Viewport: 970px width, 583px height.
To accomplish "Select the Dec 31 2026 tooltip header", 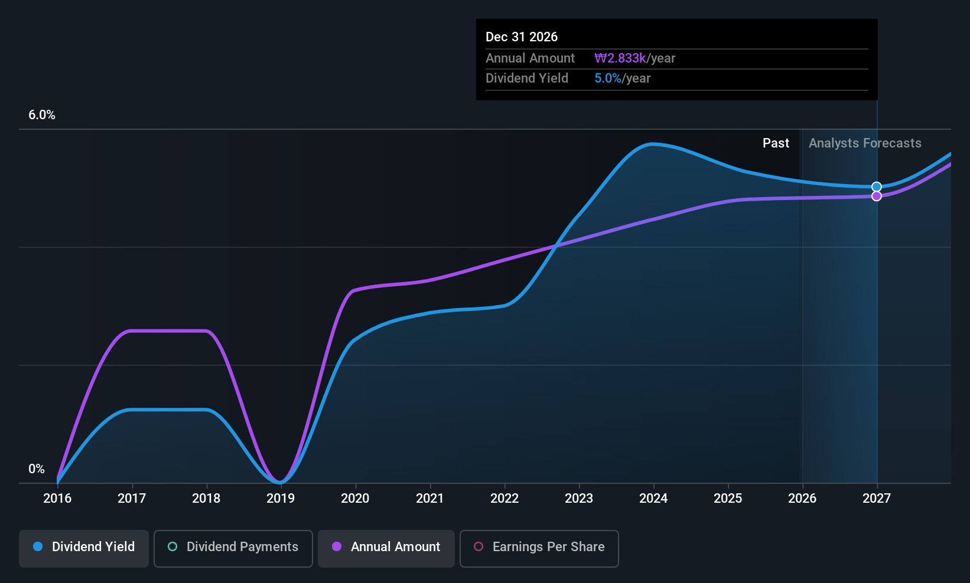I will coord(522,37).
